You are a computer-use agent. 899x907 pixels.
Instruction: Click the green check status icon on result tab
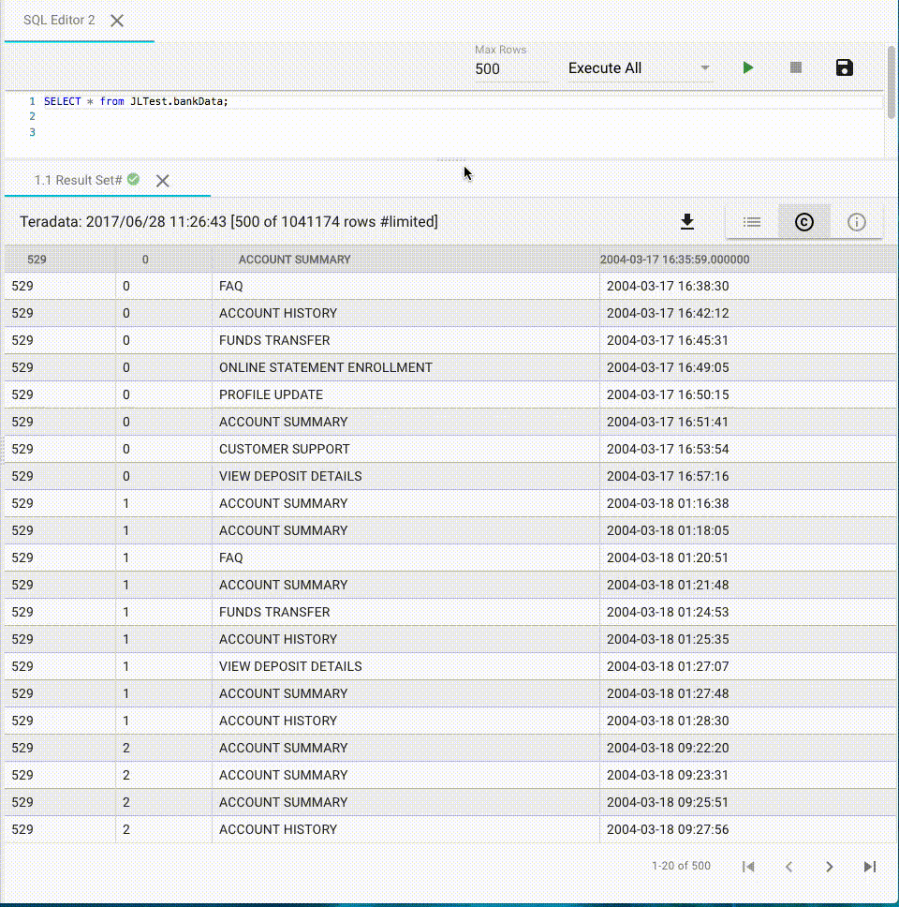coord(134,179)
